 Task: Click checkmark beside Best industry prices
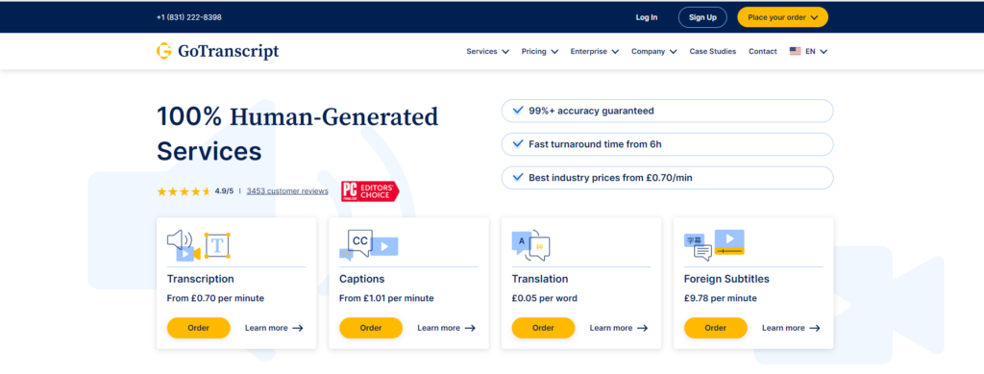[x=518, y=178]
